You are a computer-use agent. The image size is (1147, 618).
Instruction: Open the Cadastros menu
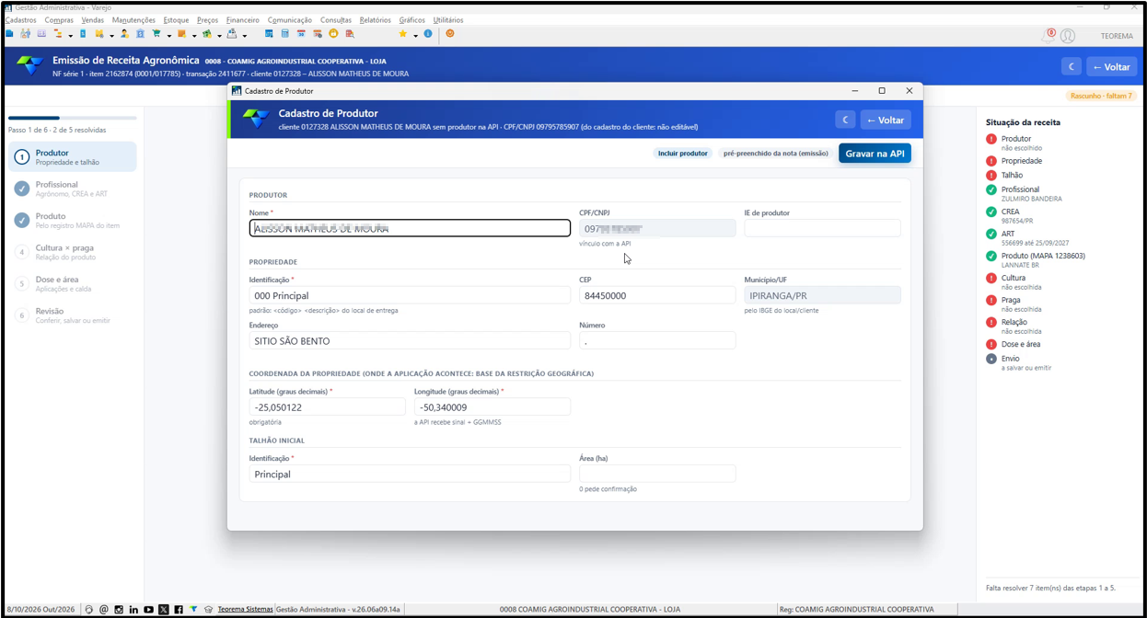(x=21, y=20)
